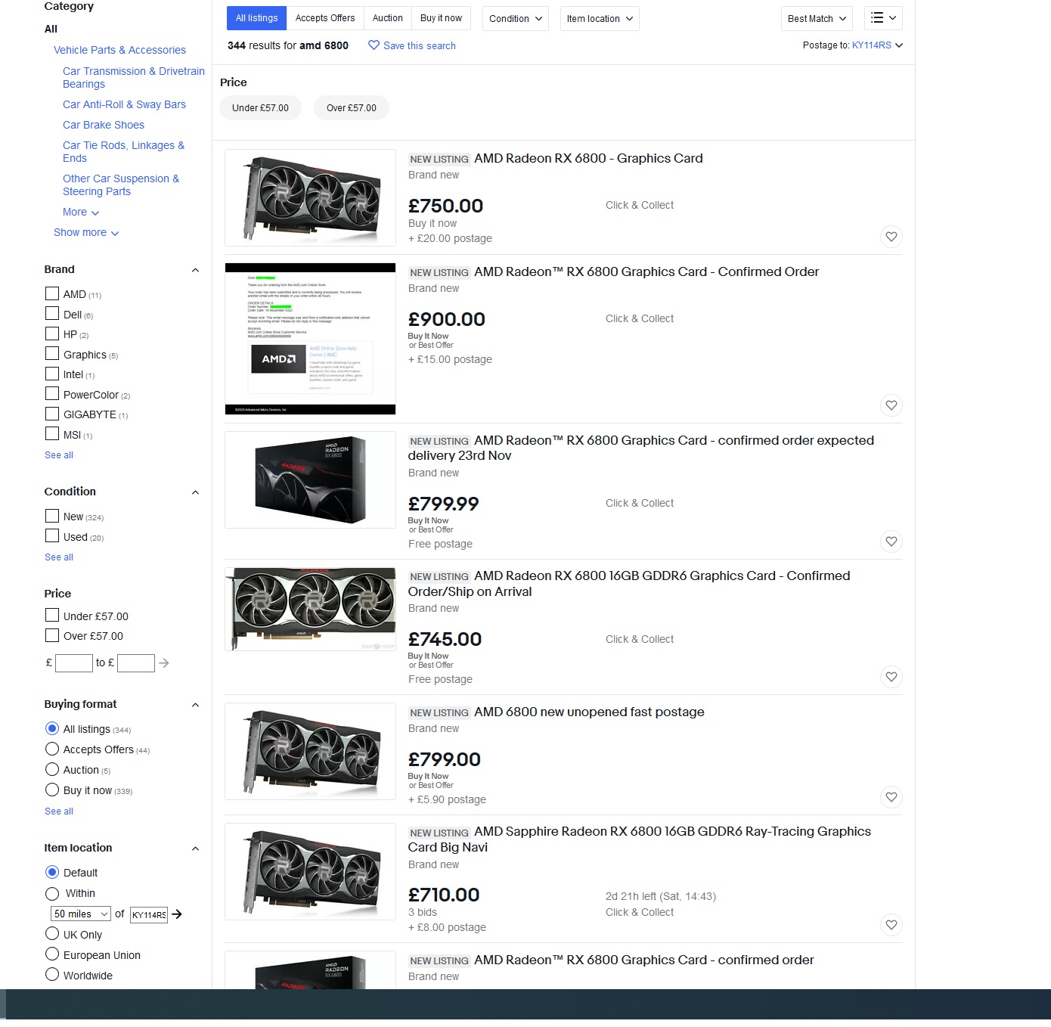The width and height of the screenshot is (1051, 1027).
Task: Watch the £799.99 listing with heart icon
Action: (x=891, y=541)
